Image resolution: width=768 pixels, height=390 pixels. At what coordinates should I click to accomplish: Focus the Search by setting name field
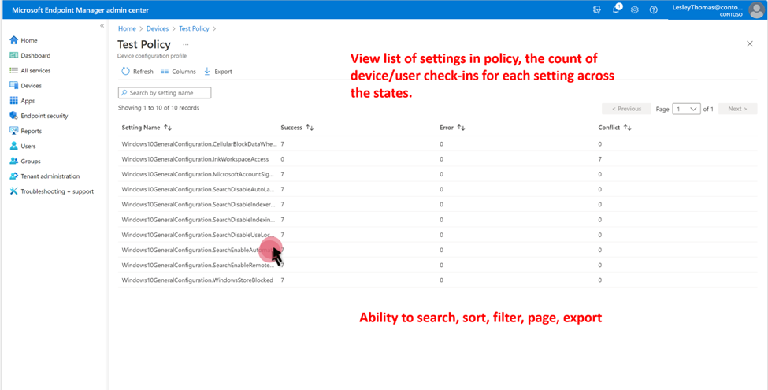click(165, 93)
